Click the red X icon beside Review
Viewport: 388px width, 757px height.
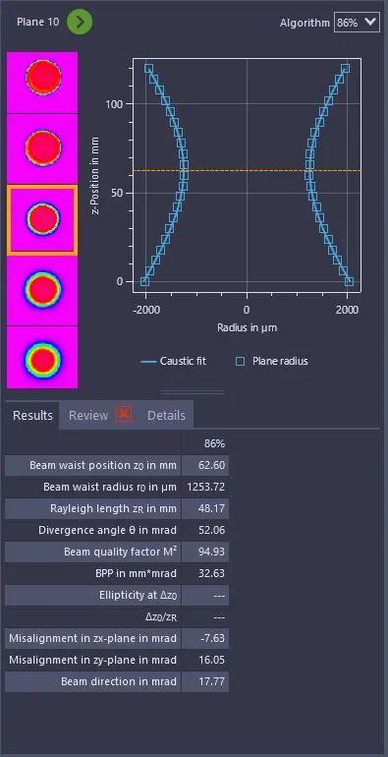(x=124, y=414)
